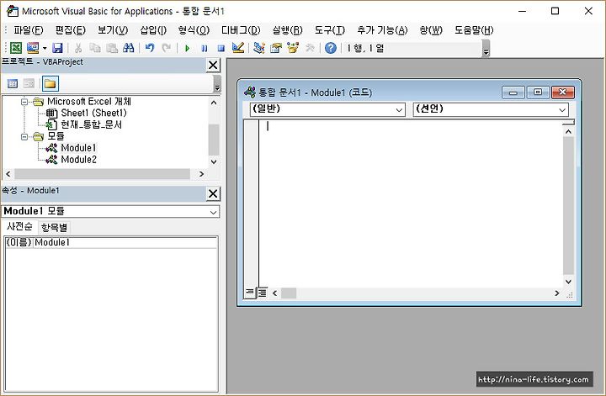Select Module2 in project tree
The width and height of the screenshot is (606, 396).
78,160
